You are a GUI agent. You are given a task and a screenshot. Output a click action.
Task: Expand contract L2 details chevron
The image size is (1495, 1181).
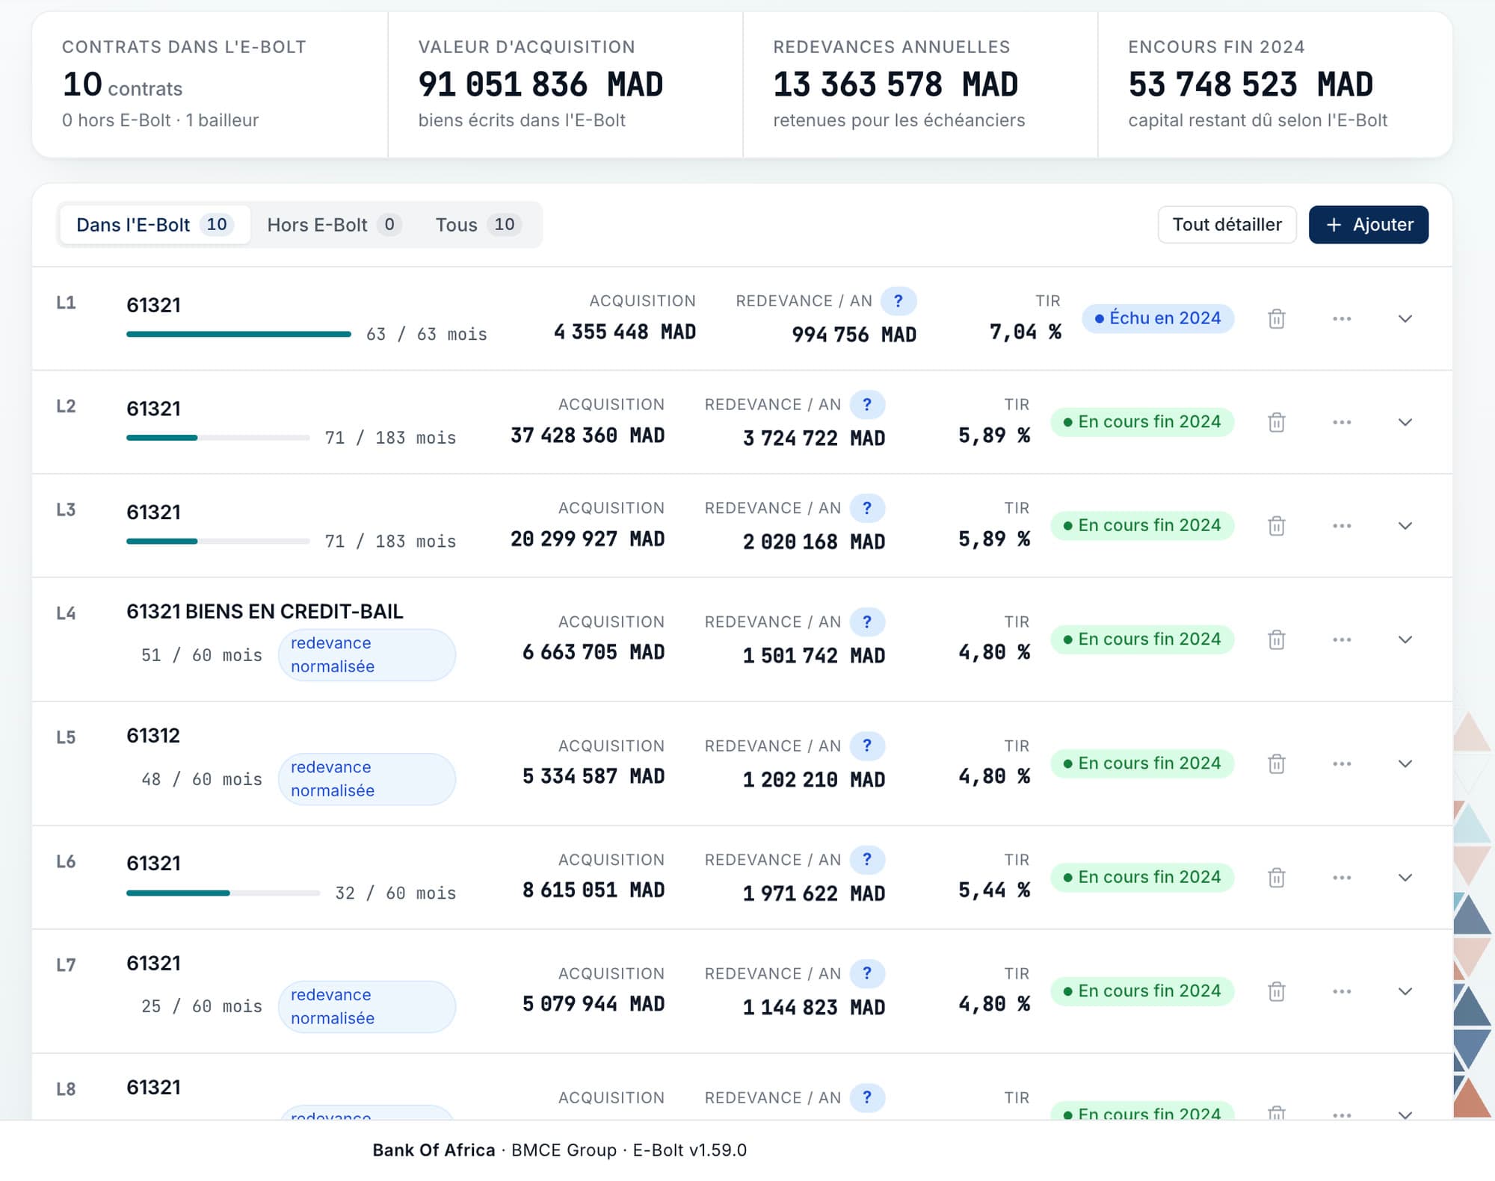1405,422
